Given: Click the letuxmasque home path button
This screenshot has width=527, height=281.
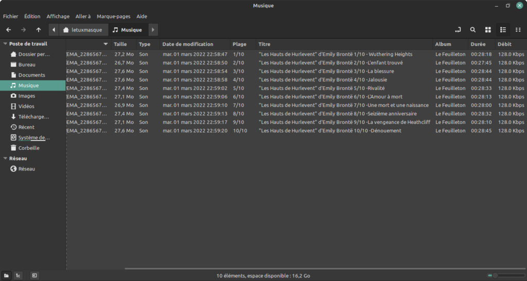Looking at the screenshot, I should pos(83,30).
